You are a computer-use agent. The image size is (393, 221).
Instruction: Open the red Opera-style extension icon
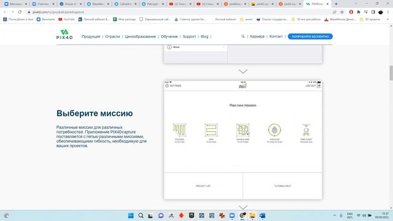pos(351,12)
